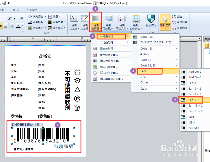This screenshot has width=210, height=162.
Task: Choose Use Existing Variable (使用现有变量) menu item
Action: coord(111,55)
